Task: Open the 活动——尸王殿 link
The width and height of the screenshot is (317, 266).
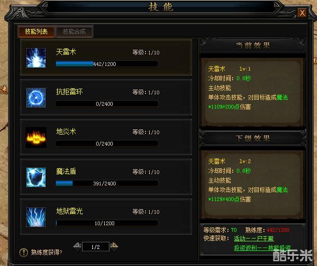Action: coord(254,238)
